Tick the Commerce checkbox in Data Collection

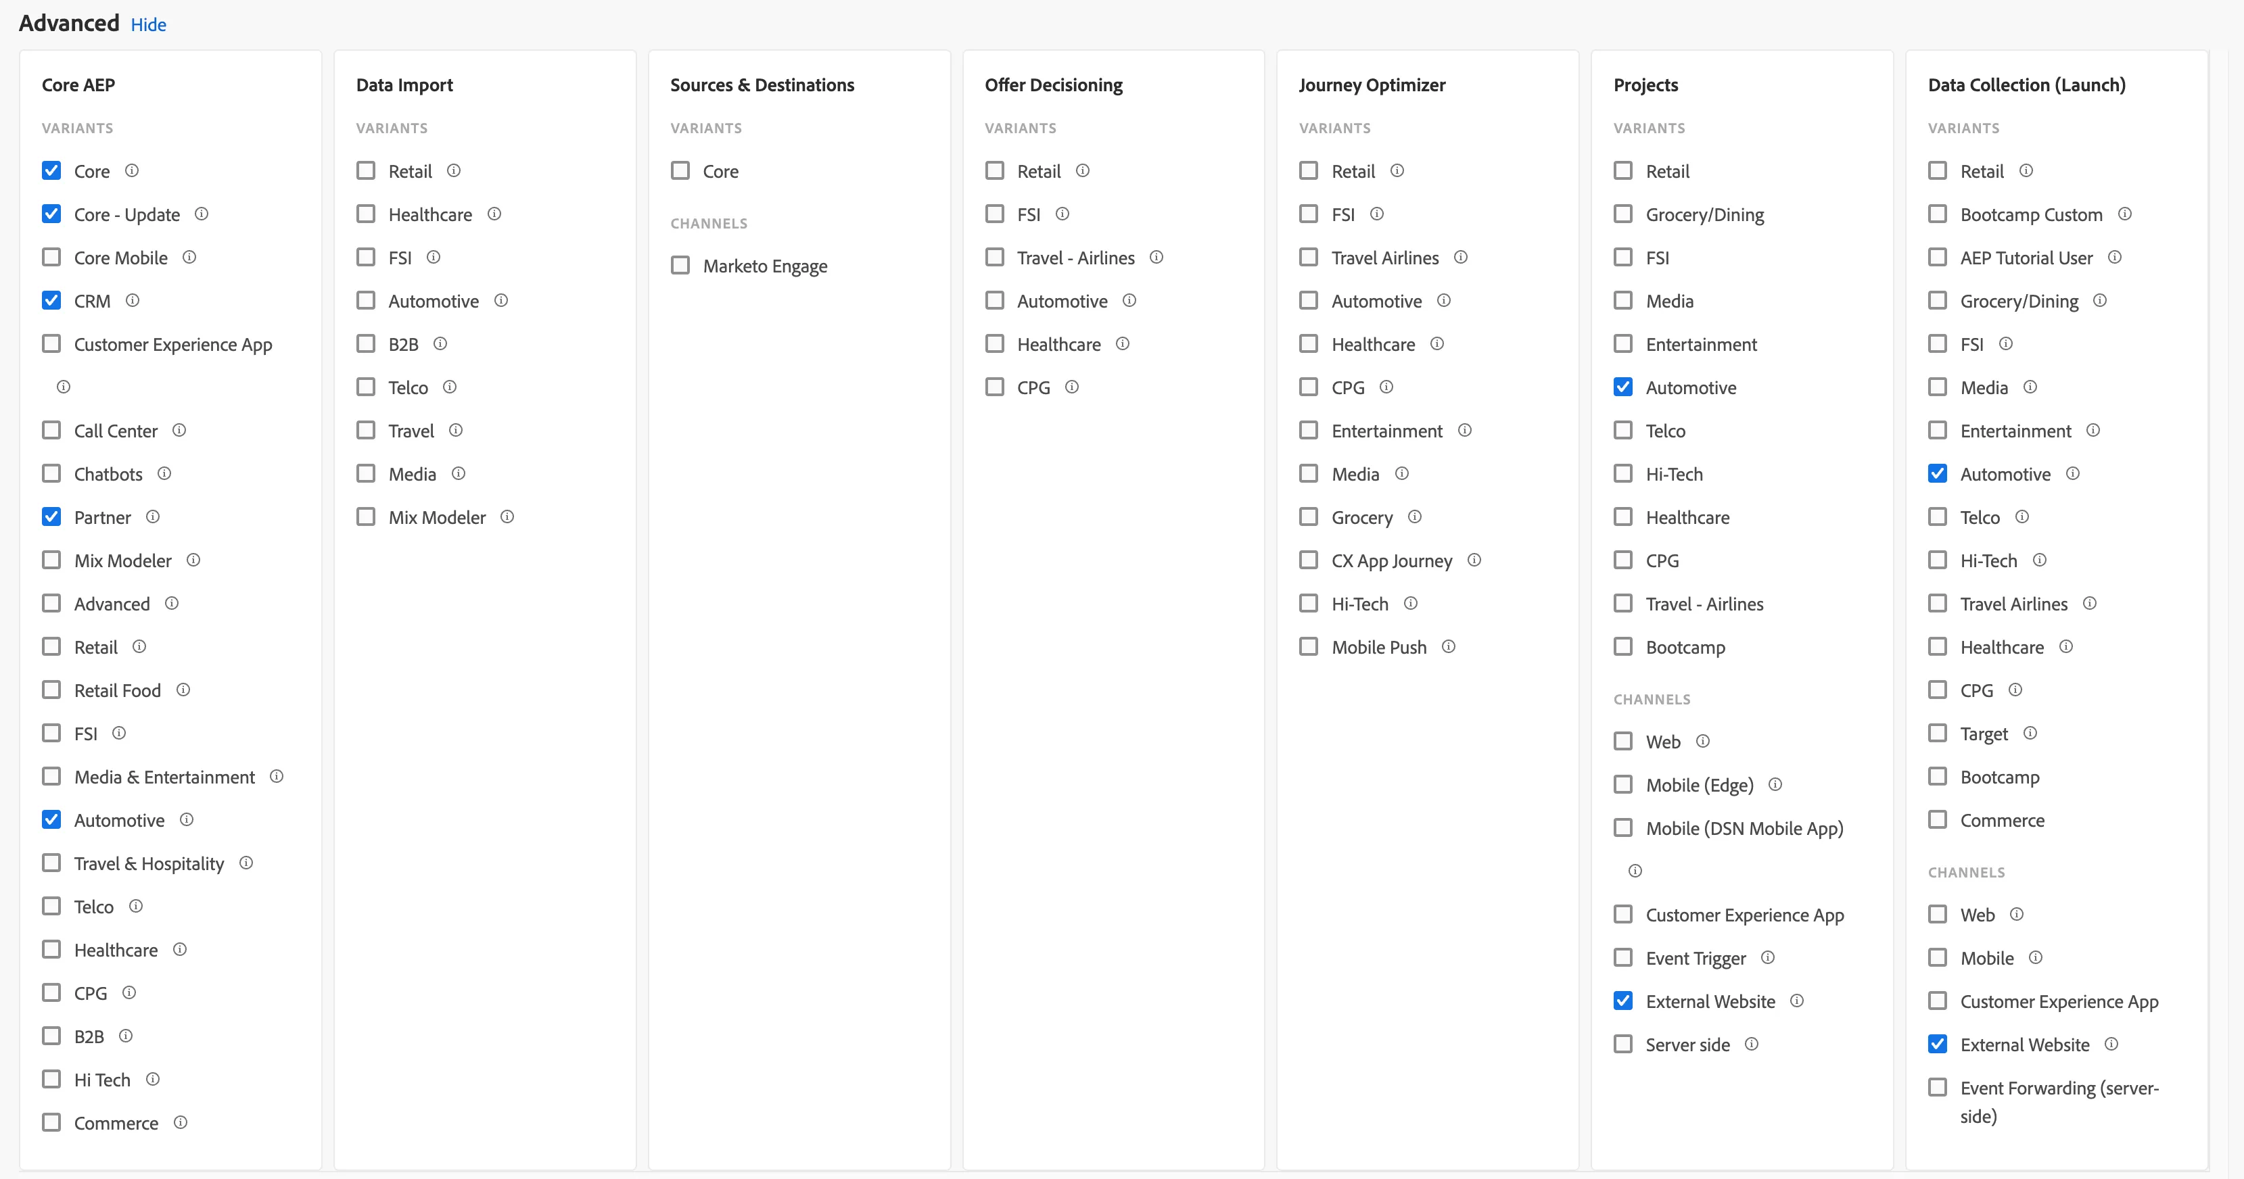[x=1938, y=819]
